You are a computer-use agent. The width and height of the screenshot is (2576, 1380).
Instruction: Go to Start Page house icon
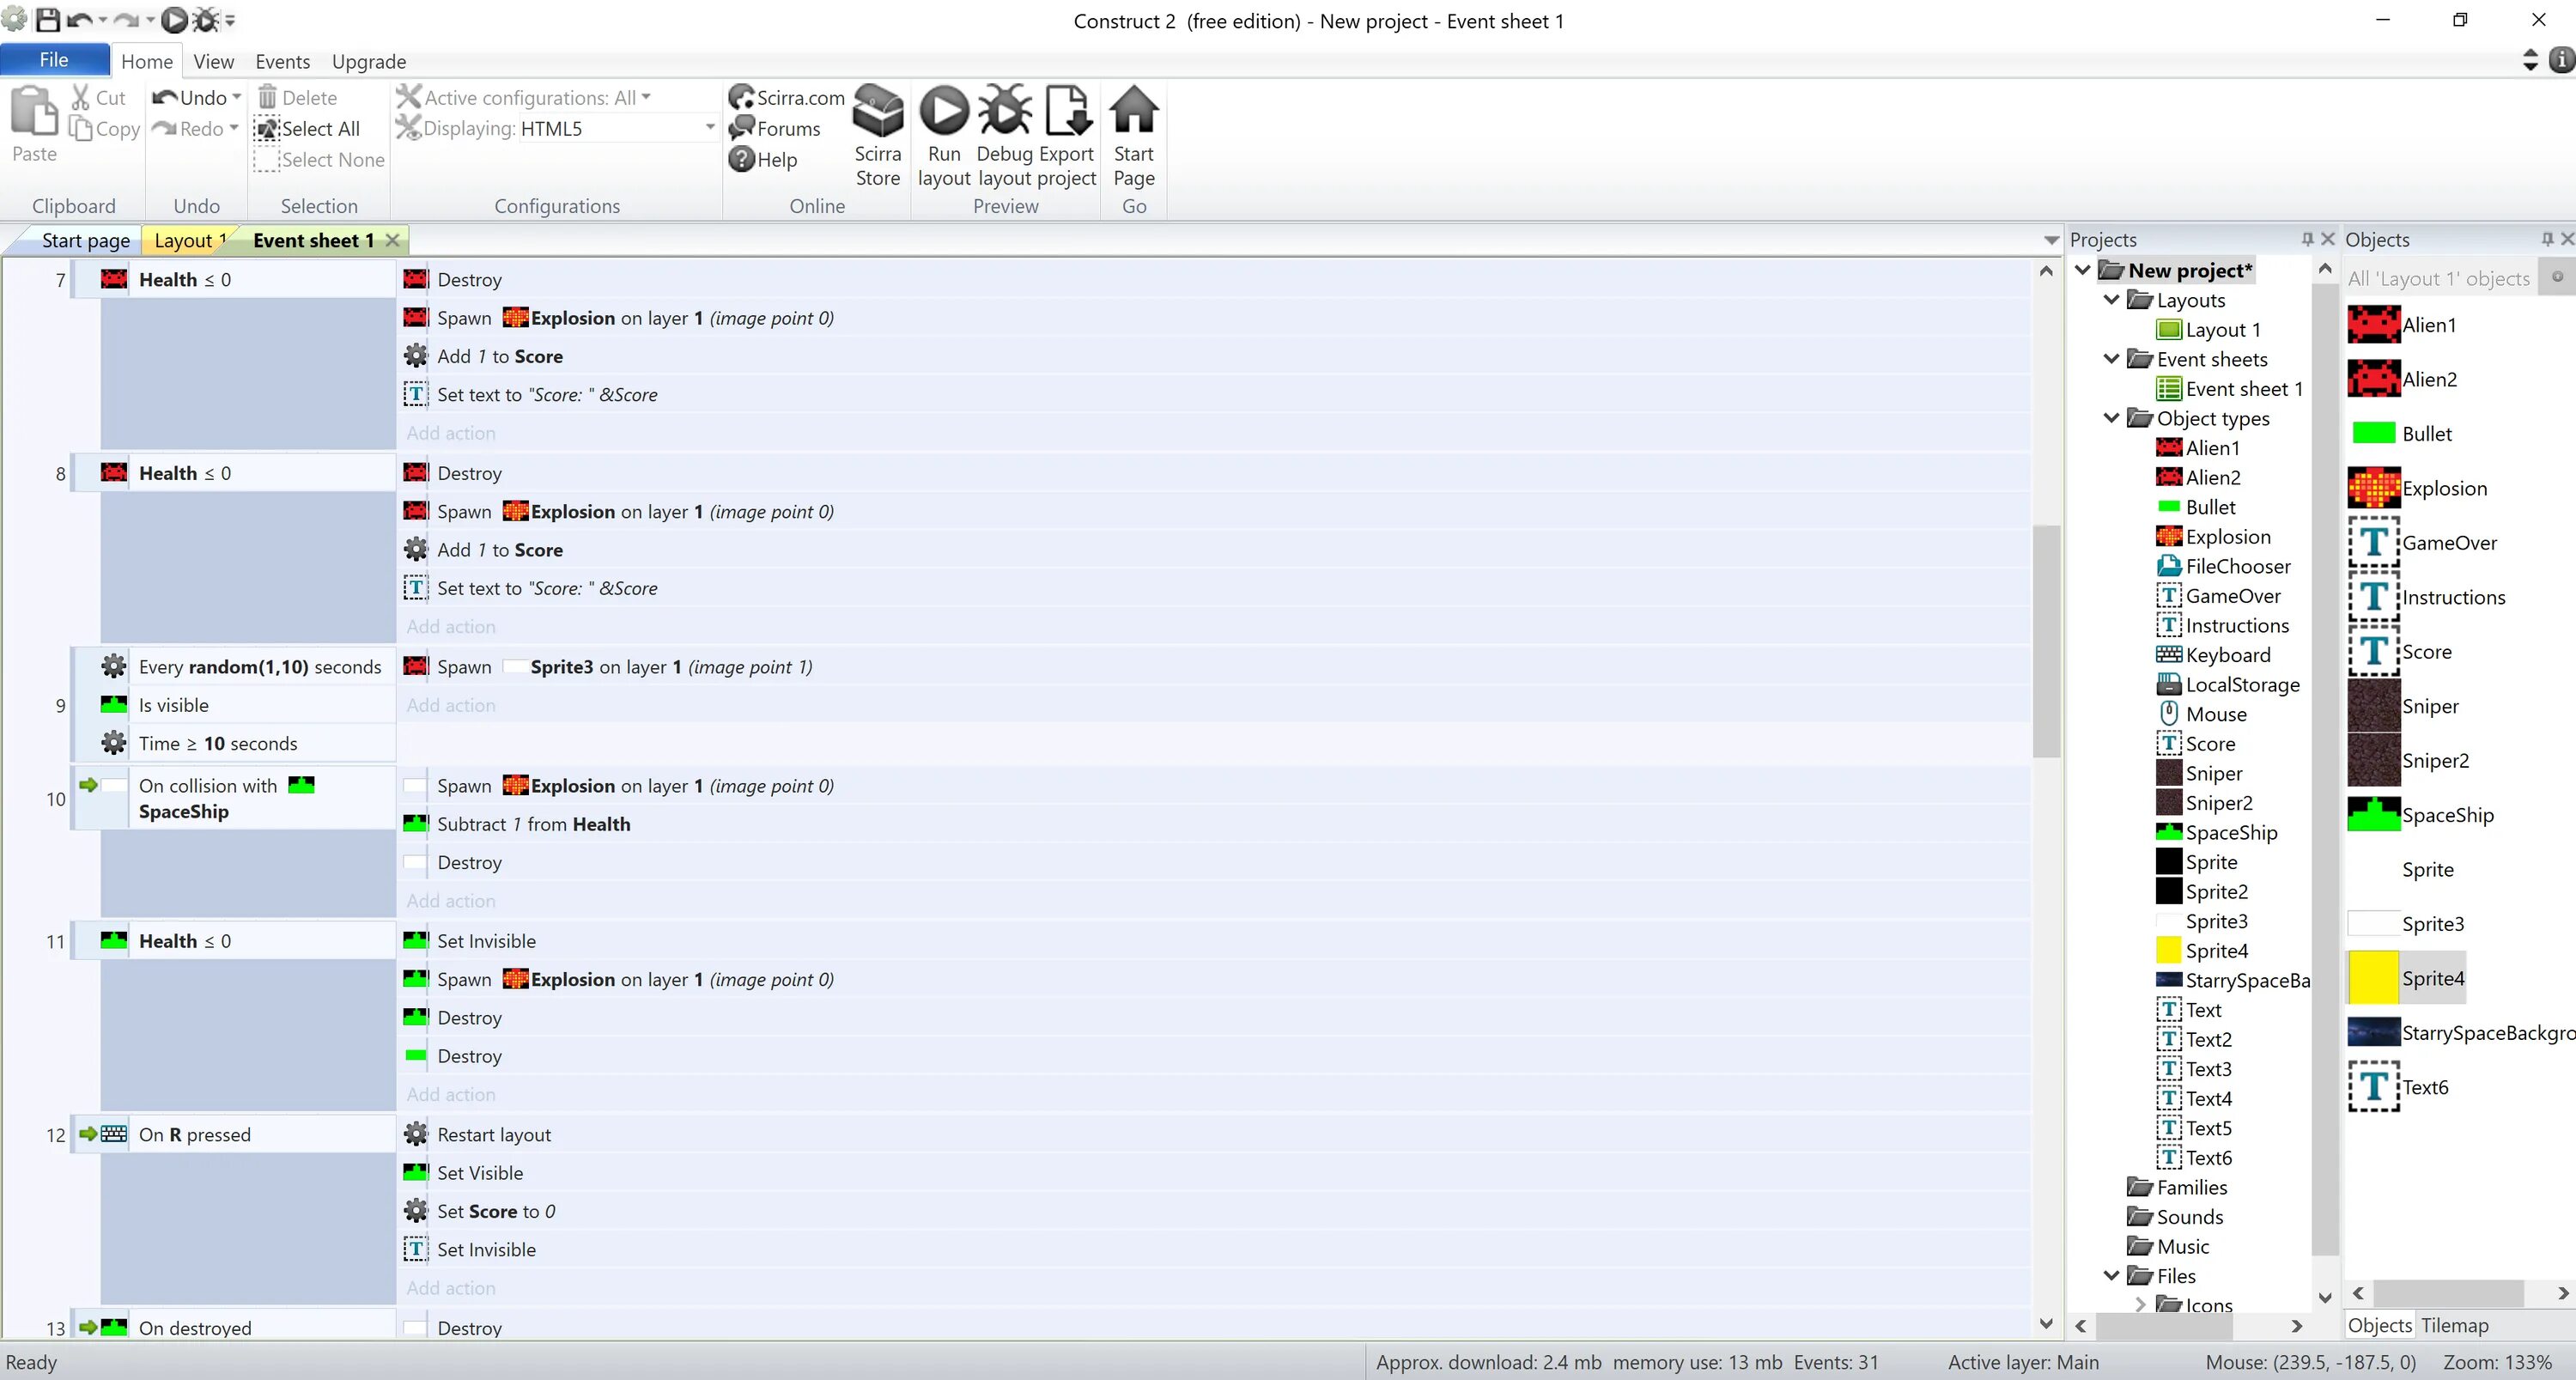[1133, 112]
